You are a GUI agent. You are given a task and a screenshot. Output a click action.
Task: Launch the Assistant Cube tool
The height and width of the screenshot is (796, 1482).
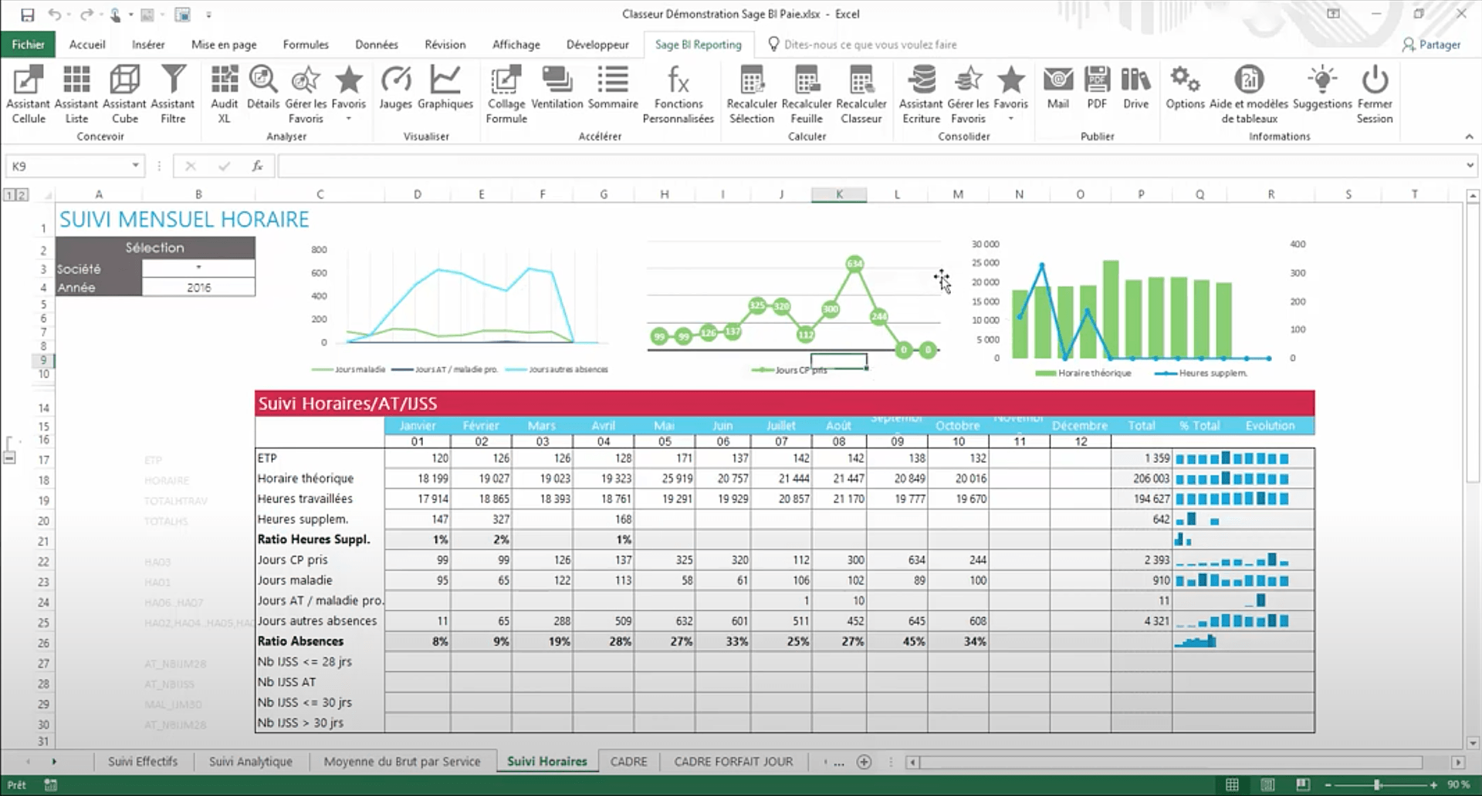124,94
